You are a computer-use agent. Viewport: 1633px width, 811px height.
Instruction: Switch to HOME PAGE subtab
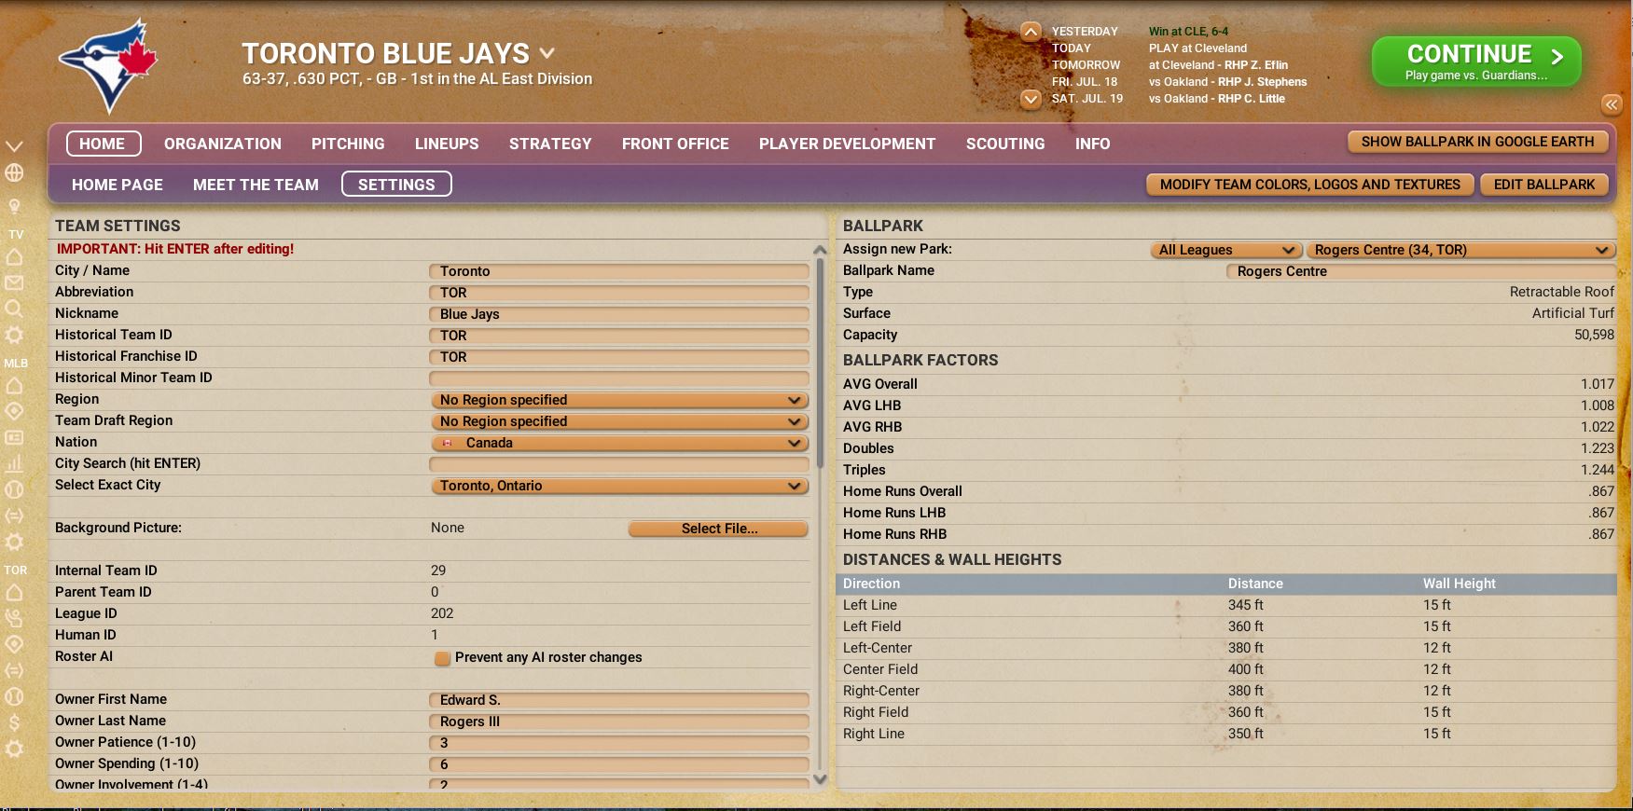point(118,185)
